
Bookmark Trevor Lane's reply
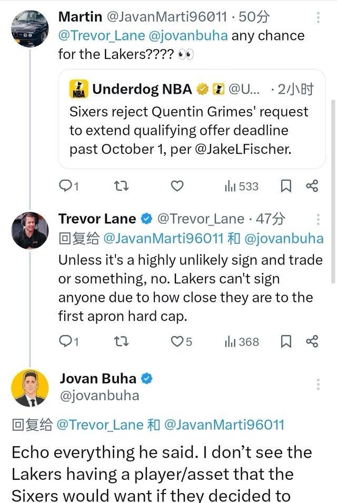[x=286, y=342]
